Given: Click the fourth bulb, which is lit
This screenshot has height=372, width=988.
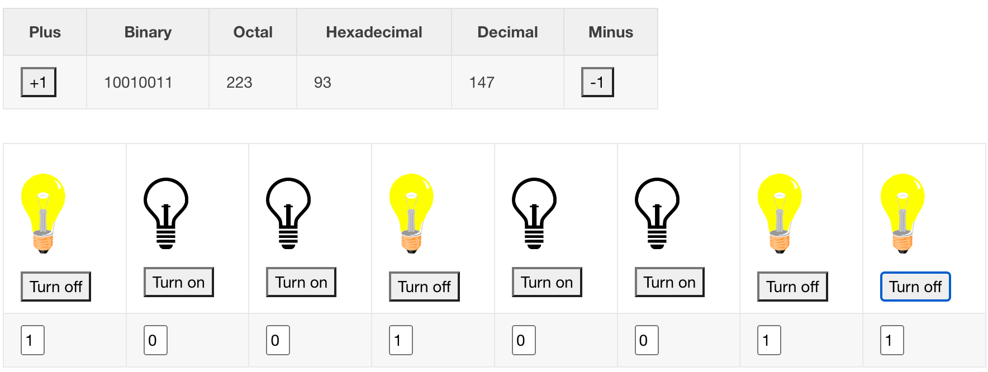Looking at the screenshot, I should point(411,213).
